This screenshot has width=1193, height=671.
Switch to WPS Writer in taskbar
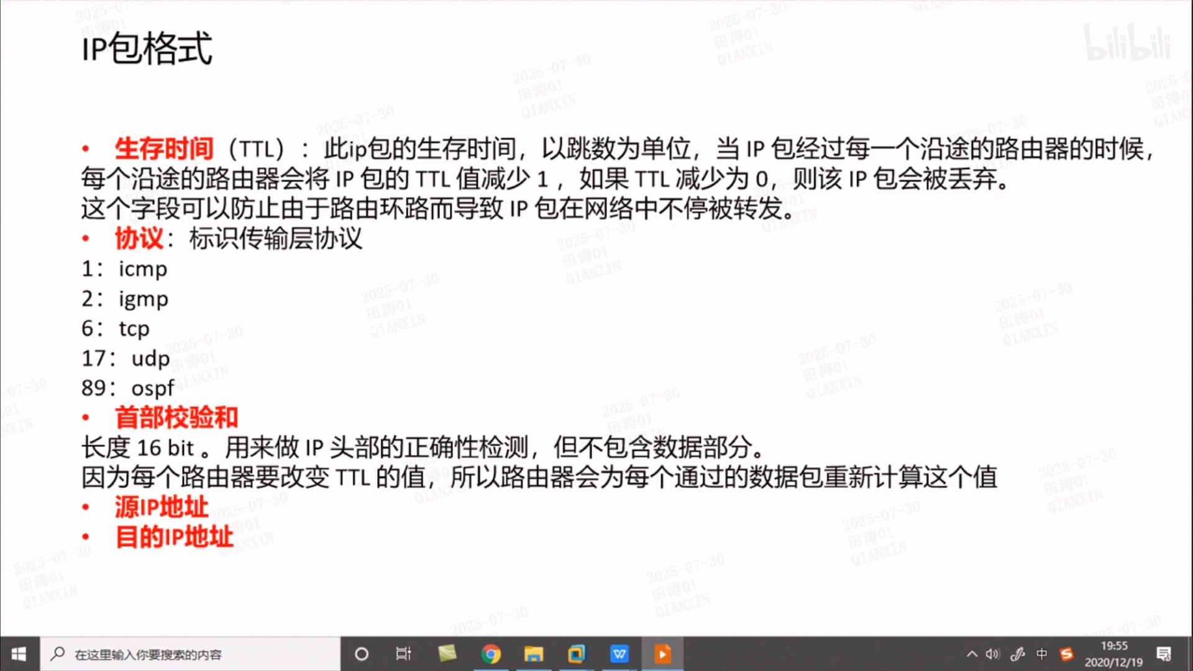point(619,654)
